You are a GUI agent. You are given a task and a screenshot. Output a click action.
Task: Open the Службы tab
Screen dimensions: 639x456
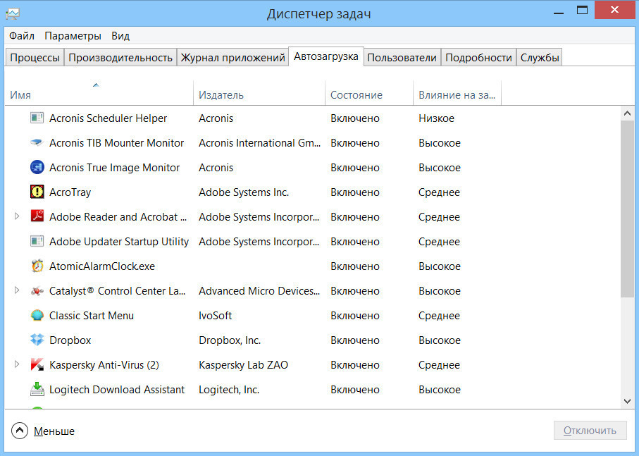540,58
